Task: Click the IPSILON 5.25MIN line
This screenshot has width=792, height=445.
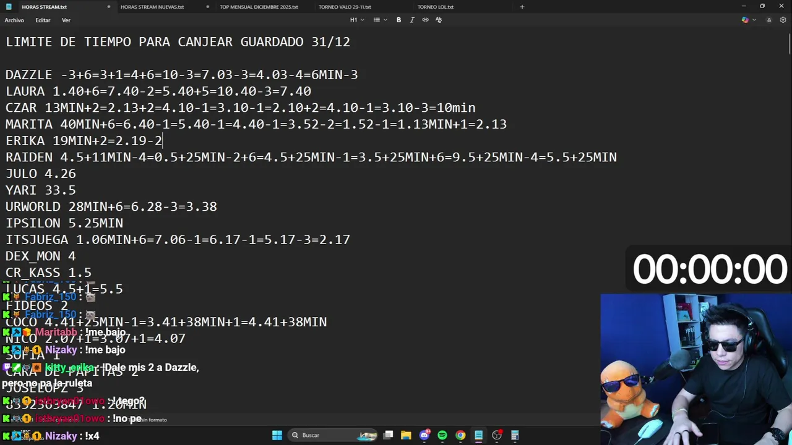Action: [64, 223]
